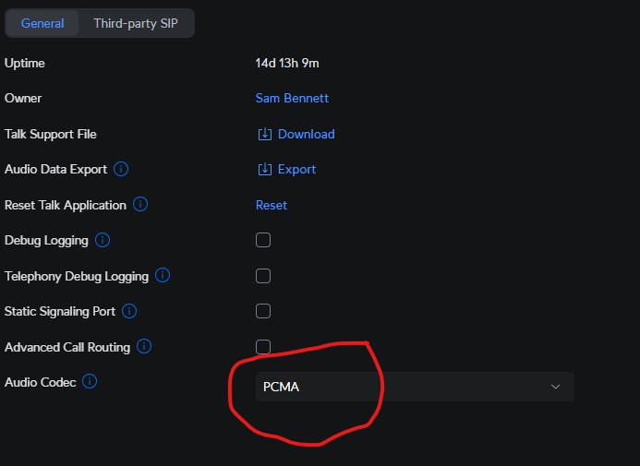Click the export icon for Audio Data Export
Viewport: 640px width, 466px height.
[264, 169]
